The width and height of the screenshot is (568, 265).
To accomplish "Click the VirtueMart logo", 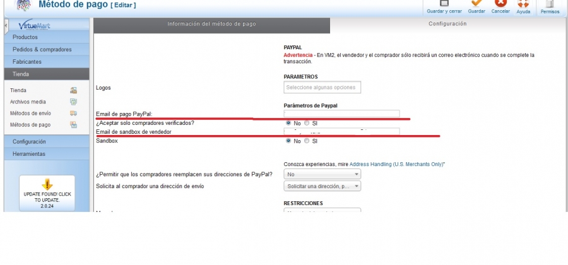I will (35, 25).
